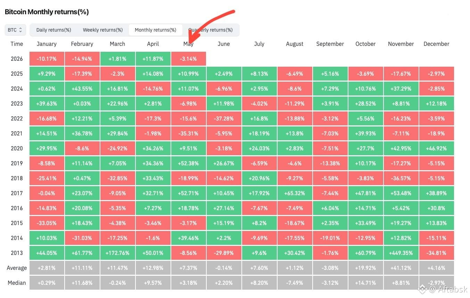Click the Median August value -7.49%
The image size is (470, 298).
pos(295,283)
